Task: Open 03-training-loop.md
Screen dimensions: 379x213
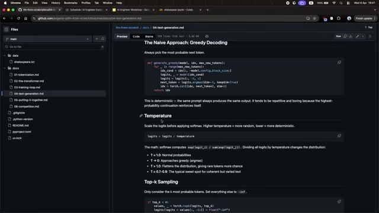Action: click(27, 87)
